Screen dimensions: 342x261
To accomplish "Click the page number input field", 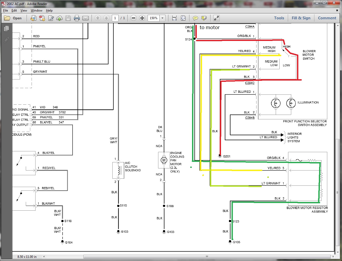I will [115, 18].
